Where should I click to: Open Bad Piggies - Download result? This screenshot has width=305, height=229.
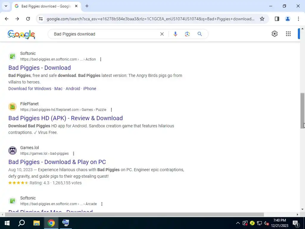point(40,68)
